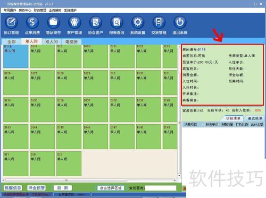This screenshot has width=266, height=198.
Task: Switch to the 双人间 room tab
Action: pos(52,41)
